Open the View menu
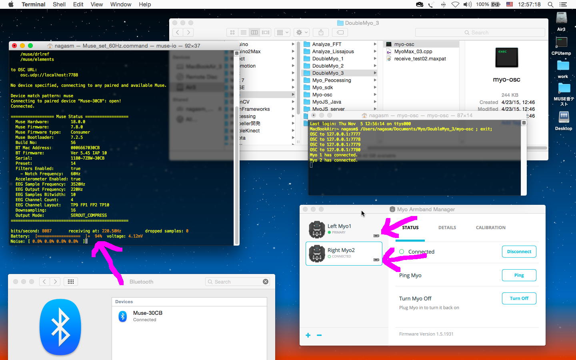The width and height of the screenshot is (576, 360). 97,4
